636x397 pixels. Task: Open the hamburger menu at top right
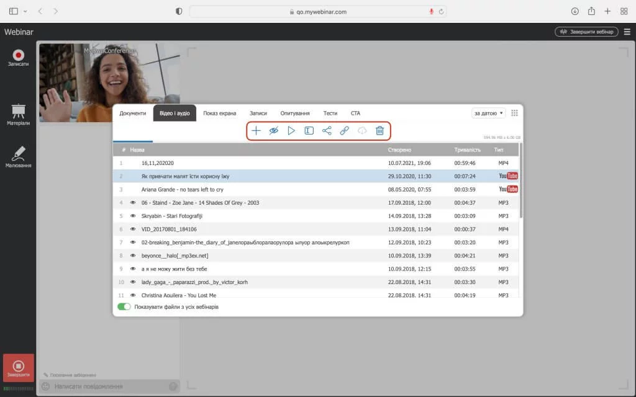[627, 32]
